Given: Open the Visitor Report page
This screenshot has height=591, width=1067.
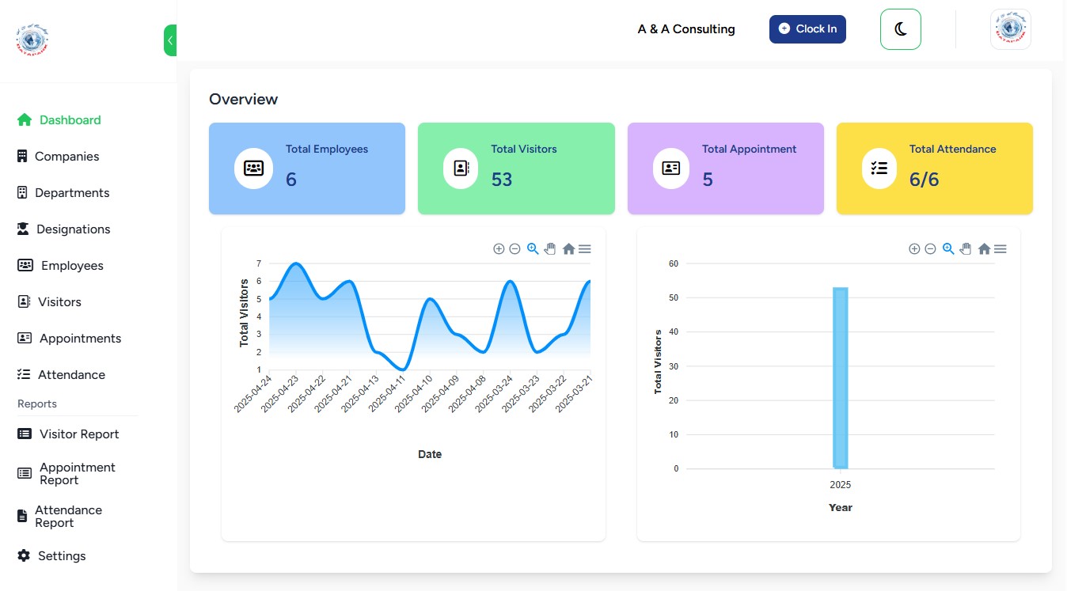Looking at the screenshot, I should [x=78, y=434].
